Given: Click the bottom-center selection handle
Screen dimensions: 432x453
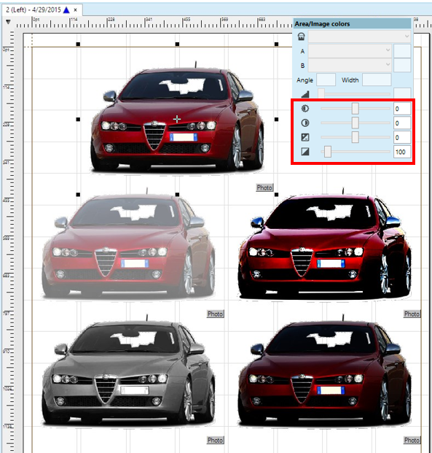Looking at the screenshot, I should point(177,195).
